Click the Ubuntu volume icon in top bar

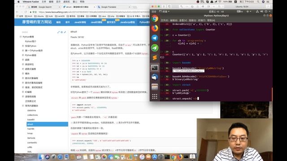tap(262, 11)
